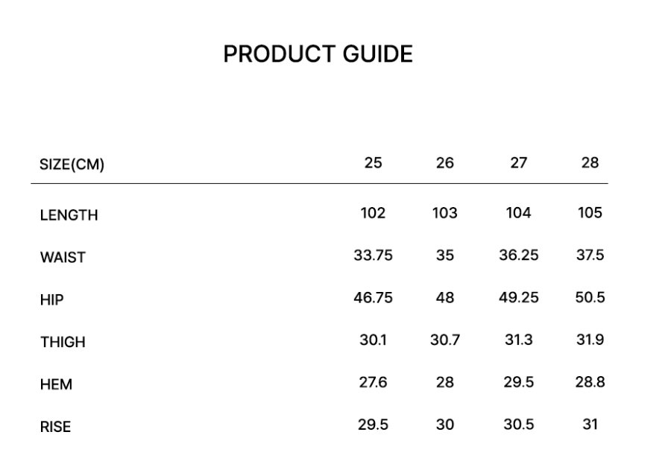Click the WAIST row label
The width and height of the screenshot is (671, 467).
pos(63,258)
